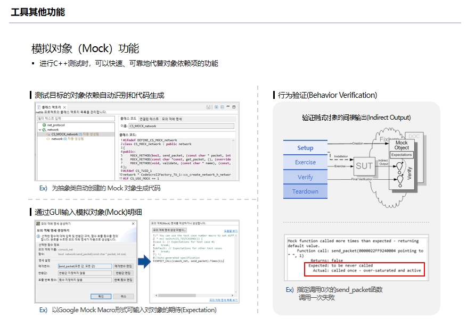Click the return value field 반환값
Image resolution: width=475 pixels, height=335 pixels.
point(85,273)
